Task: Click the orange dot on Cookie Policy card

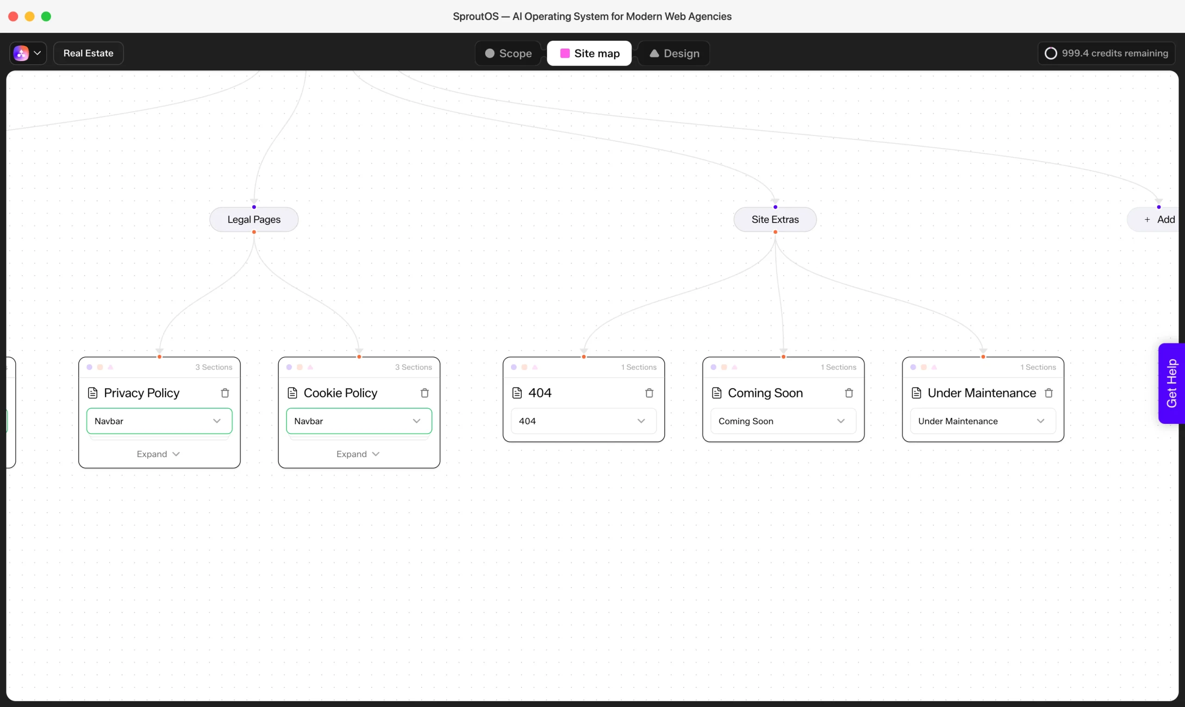Action: click(x=299, y=367)
